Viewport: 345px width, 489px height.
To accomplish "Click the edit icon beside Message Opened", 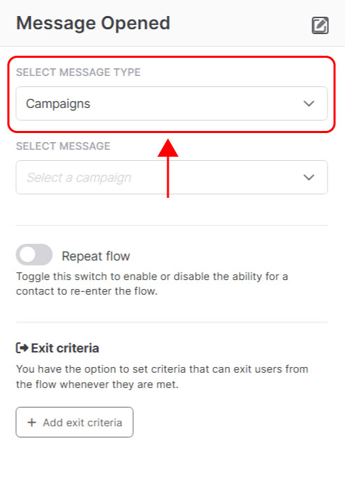I will [x=320, y=25].
